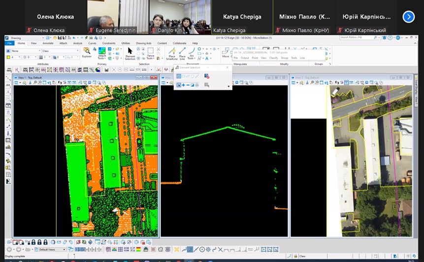The height and width of the screenshot is (262, 424).
Task: Choose Add mode plus icon in Element Selection
Action: click(183, 85)
